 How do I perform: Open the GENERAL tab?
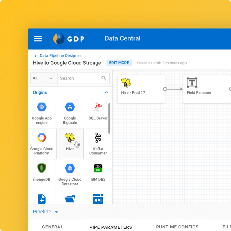pos(52,227)
